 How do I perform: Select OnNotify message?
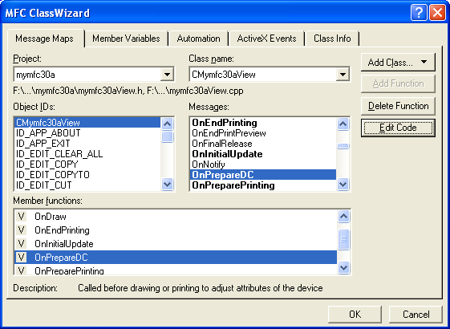(263, 164)
